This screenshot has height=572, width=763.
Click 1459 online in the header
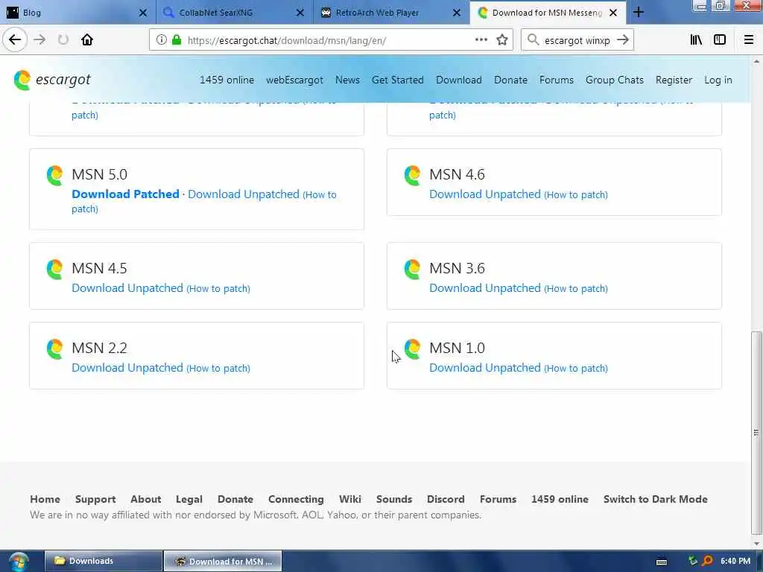pos(227,80)
